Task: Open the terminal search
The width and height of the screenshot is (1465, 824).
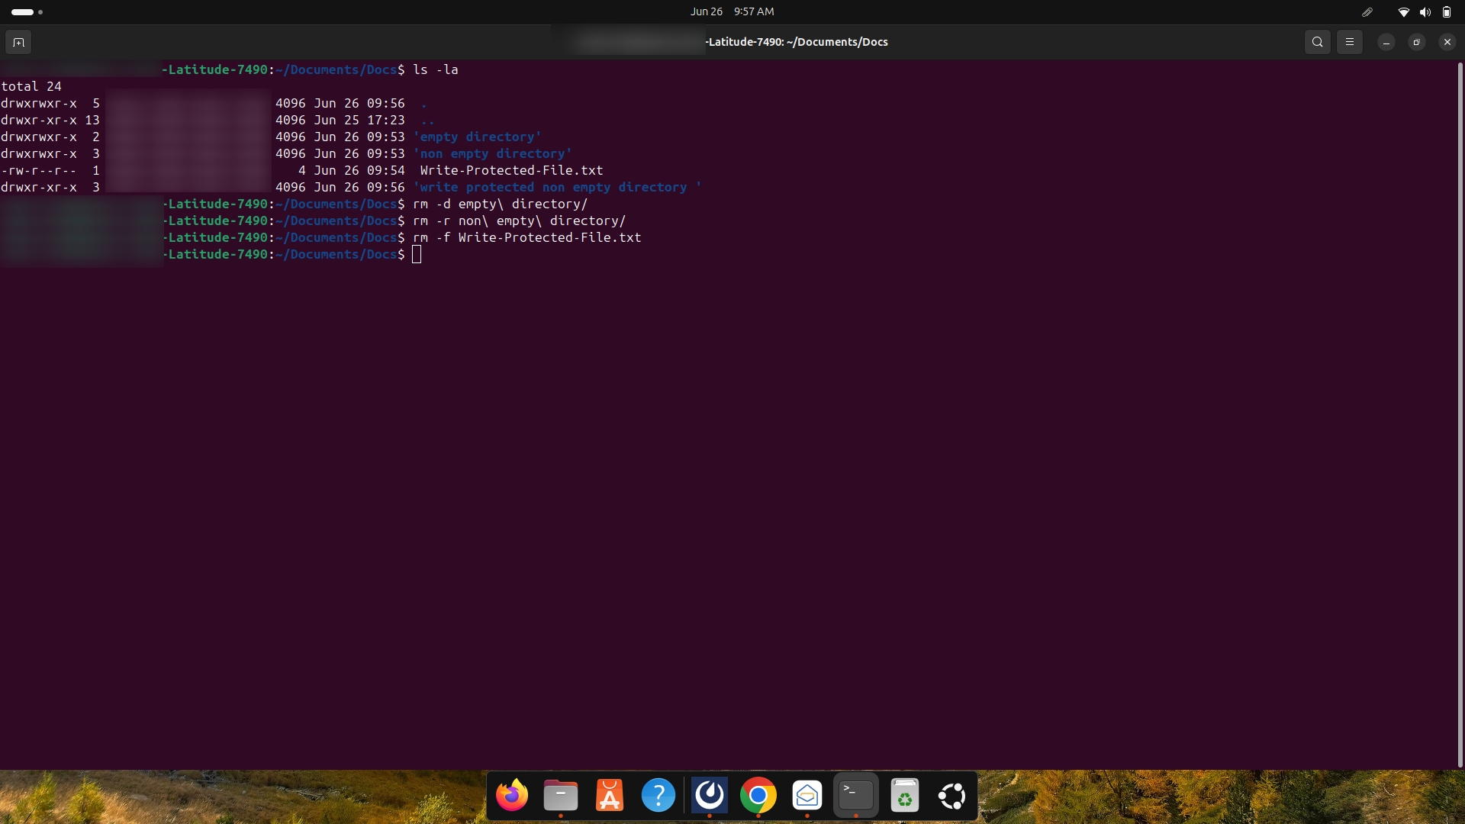Action: pos(1318,42)
